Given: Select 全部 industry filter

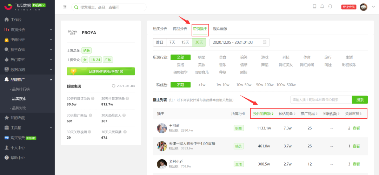Looking at the screenshot, I should pos(181,57).
